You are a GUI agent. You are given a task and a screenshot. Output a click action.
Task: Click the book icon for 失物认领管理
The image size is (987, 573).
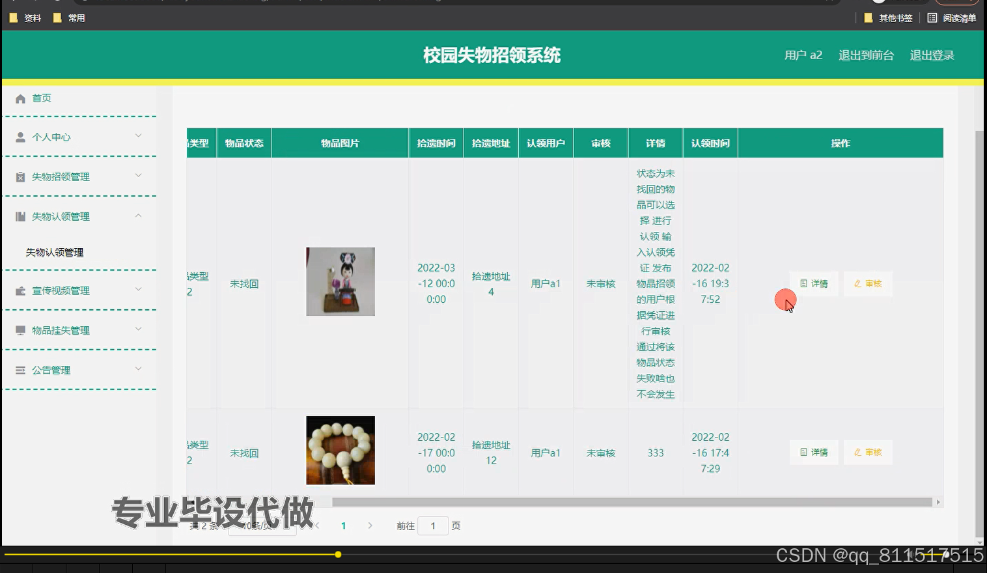pyautogui.click(x=20, y=217)
